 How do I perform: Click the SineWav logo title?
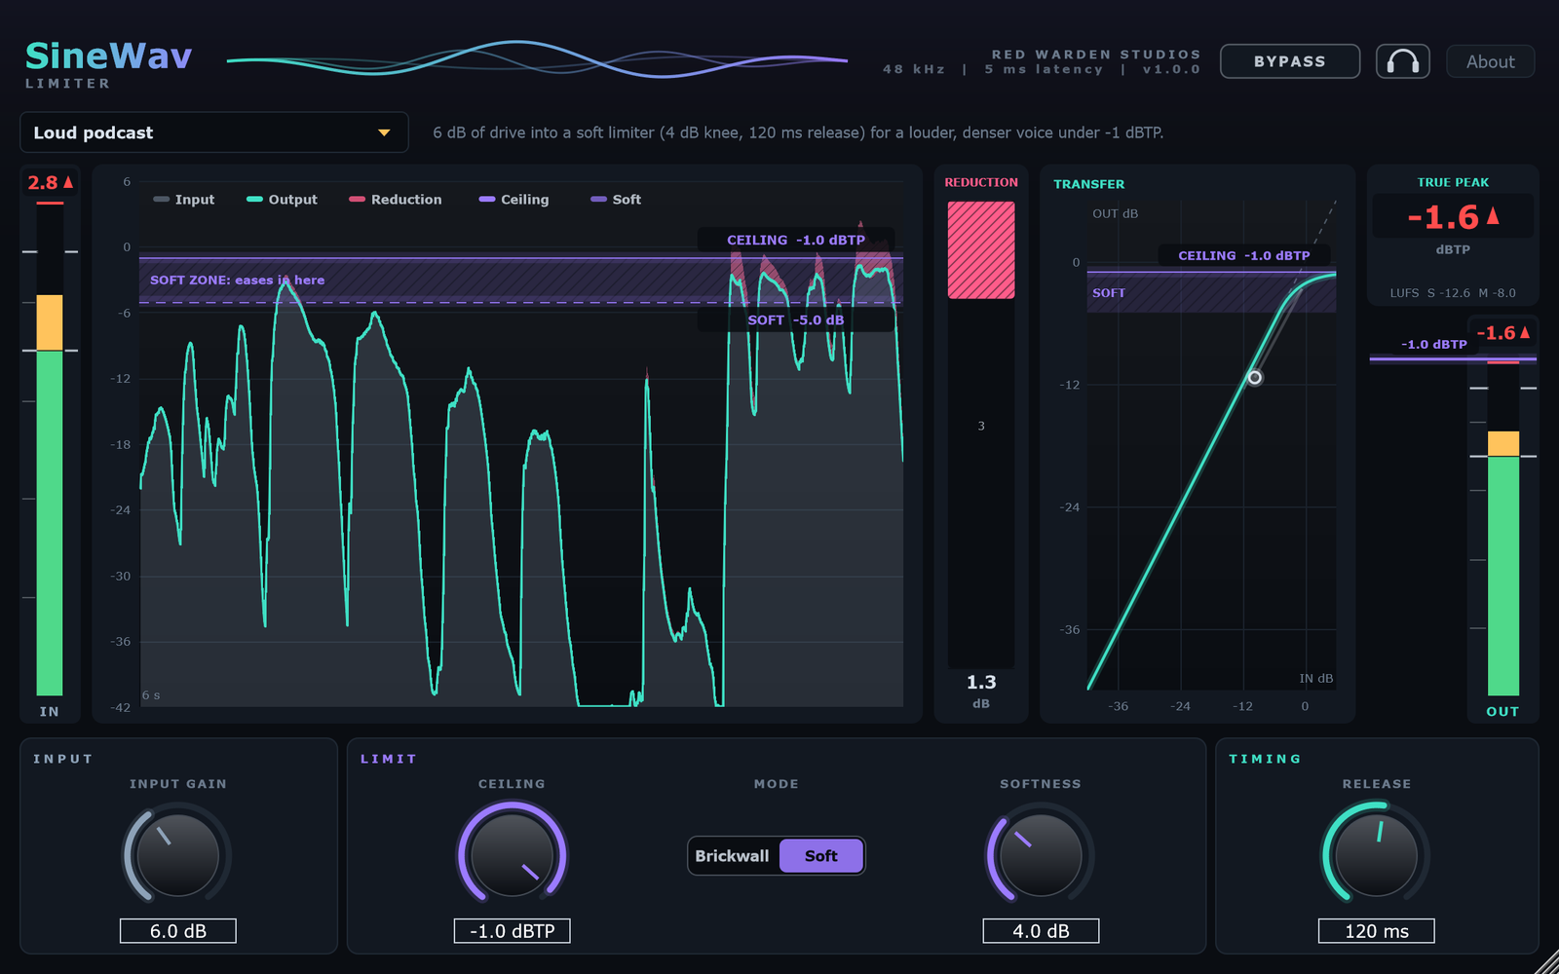click(108, 56)
